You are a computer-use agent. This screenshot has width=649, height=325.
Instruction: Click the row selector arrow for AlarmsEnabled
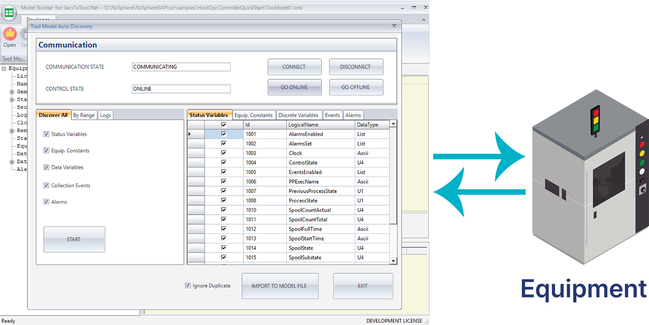pyautogui.click(x=190, y=134)
